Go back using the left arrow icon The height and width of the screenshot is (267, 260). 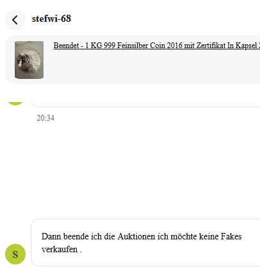click(15, 20)
